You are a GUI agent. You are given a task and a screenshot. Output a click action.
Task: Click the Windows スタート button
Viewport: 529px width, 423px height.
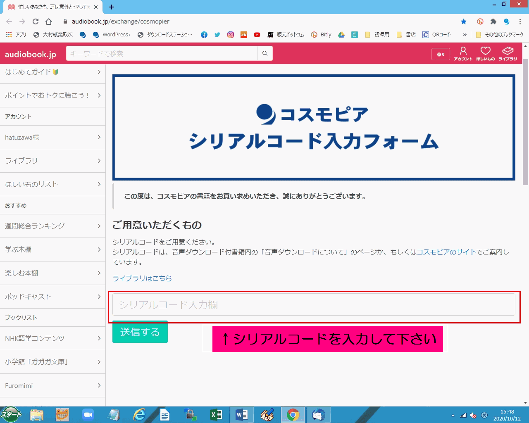pos(11,414)
